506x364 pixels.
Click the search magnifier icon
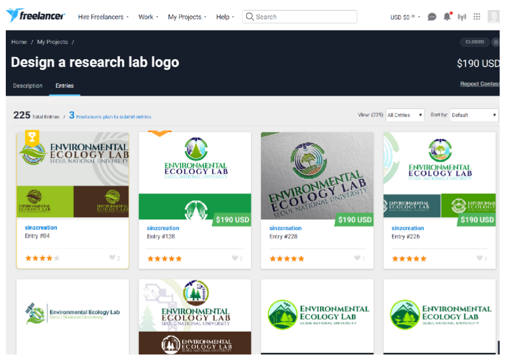coord(249,16)
